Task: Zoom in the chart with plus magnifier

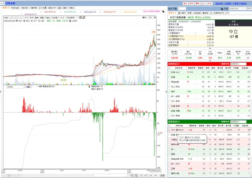Action: tap(136, 175)
